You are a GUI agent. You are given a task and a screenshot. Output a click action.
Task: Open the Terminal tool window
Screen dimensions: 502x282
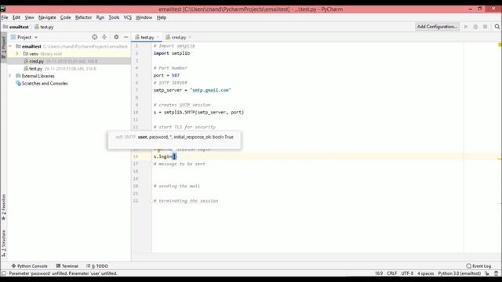[x=67, y=266]
